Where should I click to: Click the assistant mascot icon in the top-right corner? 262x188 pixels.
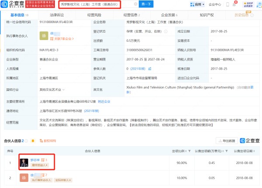point(259,5)
